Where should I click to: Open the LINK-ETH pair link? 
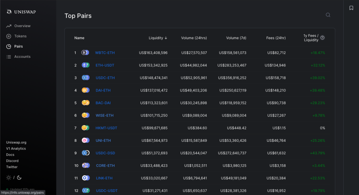pyautogui.click(x=104, y=178)
